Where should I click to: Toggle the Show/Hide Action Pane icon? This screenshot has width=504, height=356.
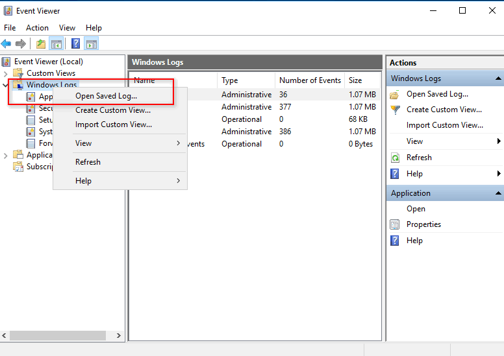coord(92,43)
